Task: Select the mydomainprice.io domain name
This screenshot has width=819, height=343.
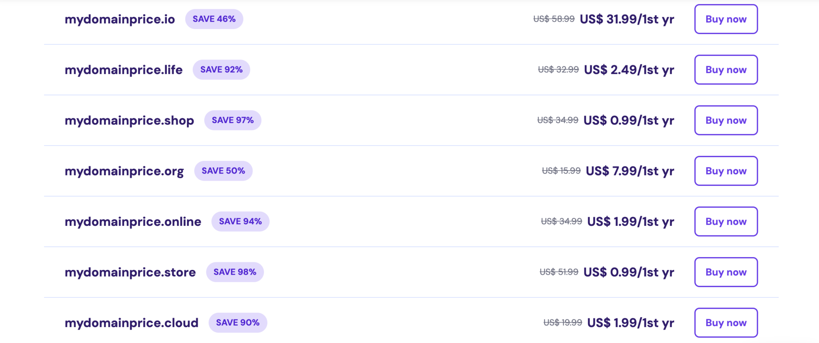Action: point(120,19)
